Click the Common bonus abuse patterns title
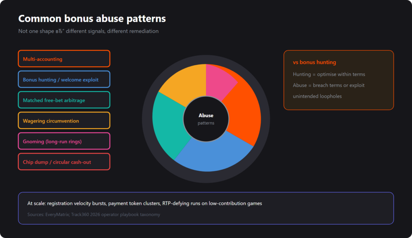The image size is (412, 238). tap(92, 18)
